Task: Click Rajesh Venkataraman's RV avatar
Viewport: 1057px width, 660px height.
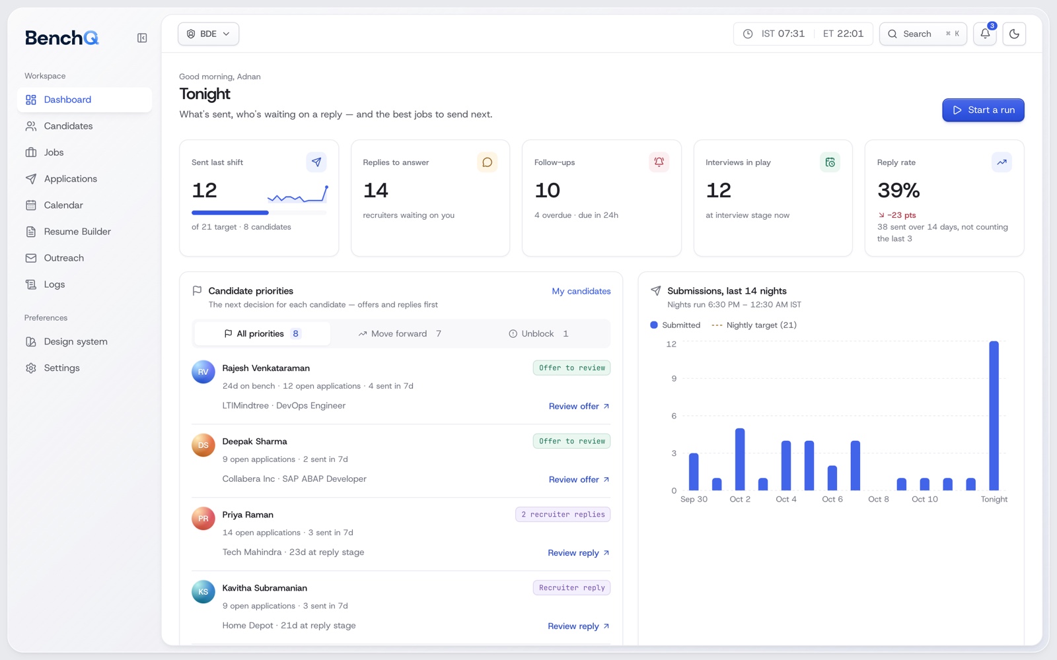Action: click(203, 372)
